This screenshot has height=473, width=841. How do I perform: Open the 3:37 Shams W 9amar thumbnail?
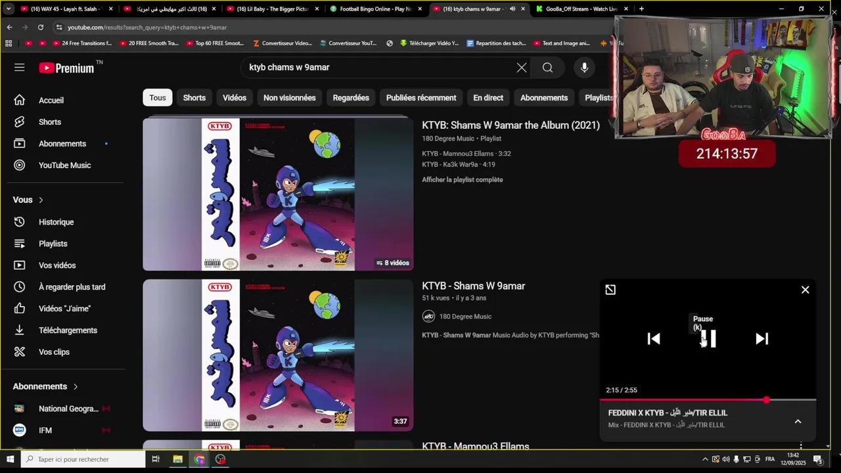tap(278, 355)
